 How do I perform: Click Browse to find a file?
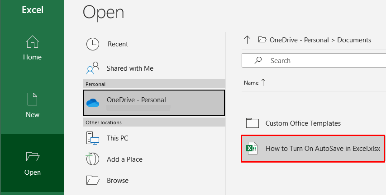click(x=154, y=181)
